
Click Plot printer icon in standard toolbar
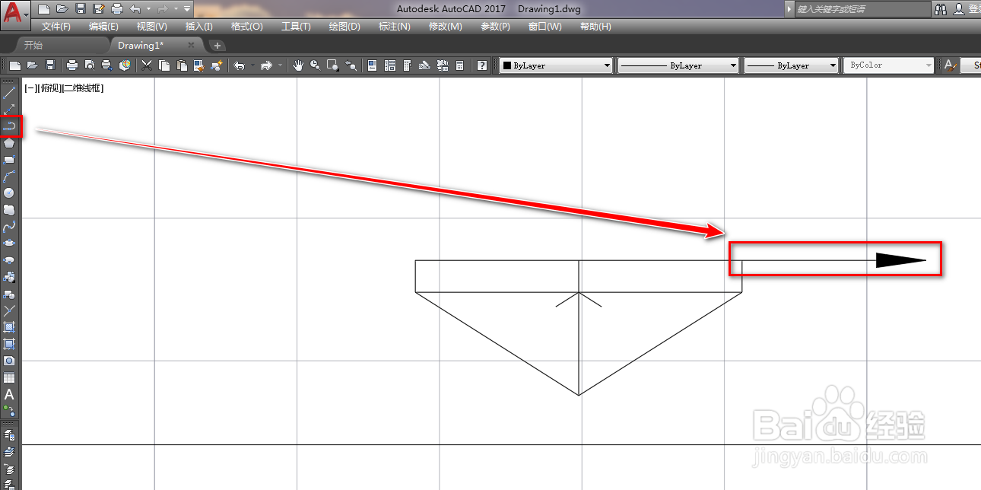(72, 65)
